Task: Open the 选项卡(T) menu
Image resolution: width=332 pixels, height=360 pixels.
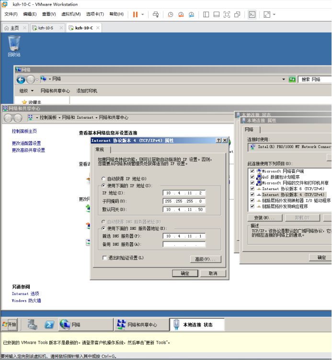Action: pyautogui.click(x=95, y=14)
